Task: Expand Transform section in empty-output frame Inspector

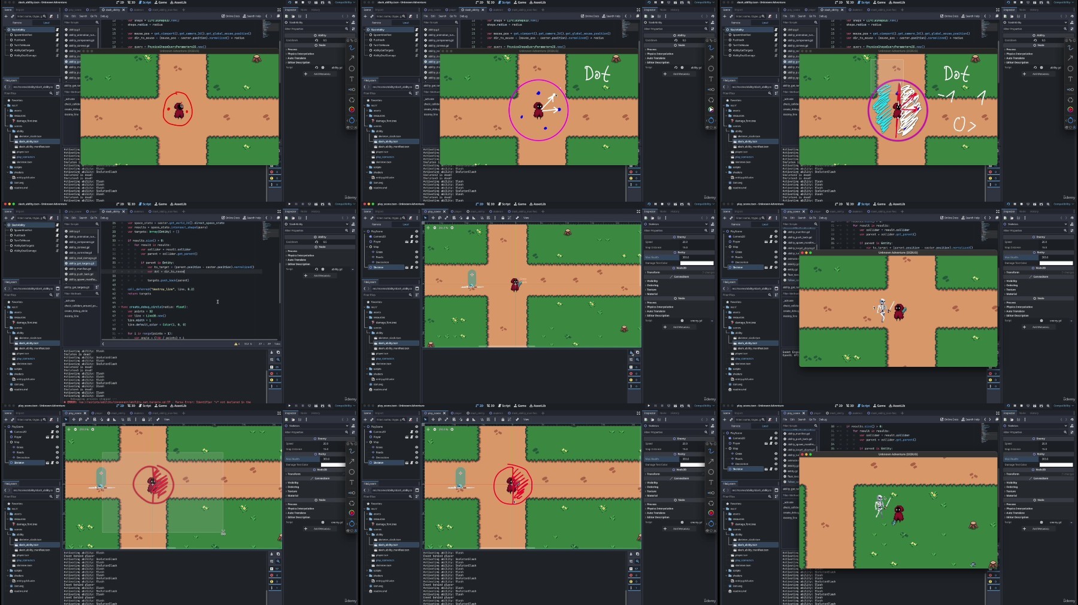Action: pyautogui.click(x=679, y=272)
